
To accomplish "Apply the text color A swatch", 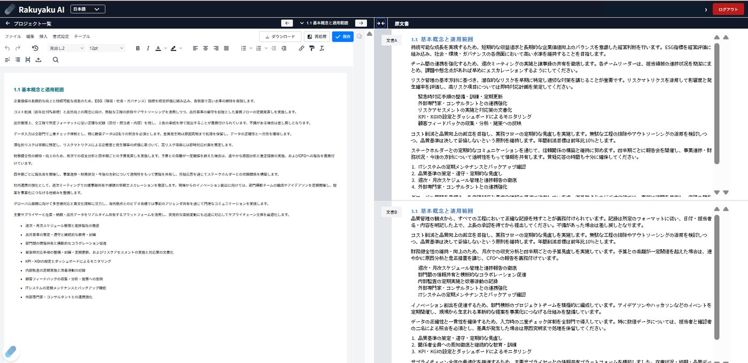I will (x=158, y=48).
